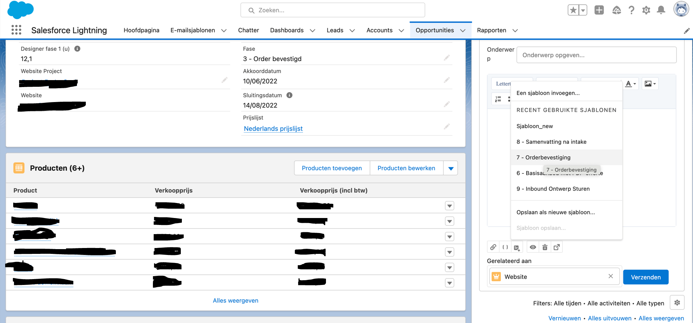
Task: Edit the Fase field pencil icon
Action: 447,58
